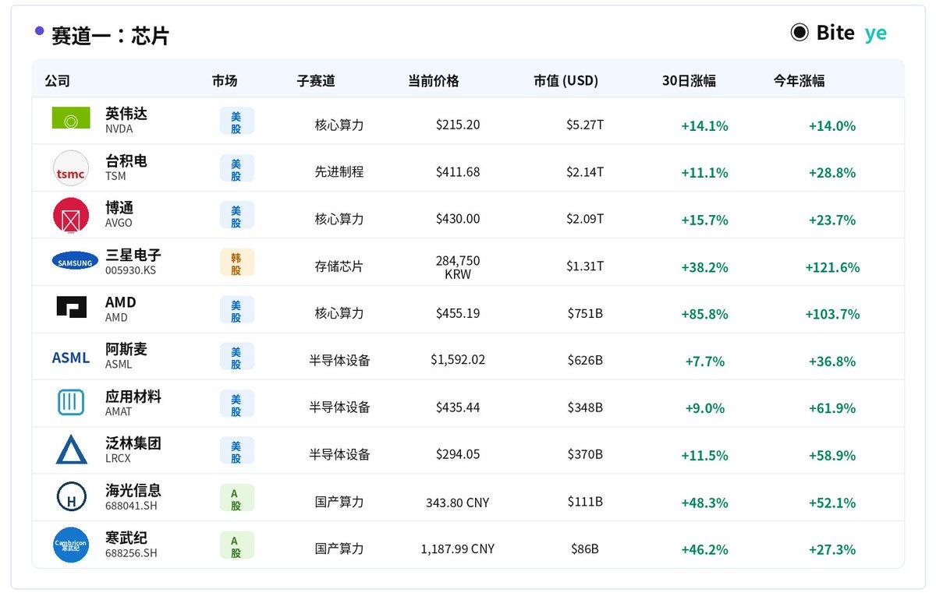The image size is (936, 596).
Task: Select the Applied Materials AMAT logo
Action: tap(71, 403)
